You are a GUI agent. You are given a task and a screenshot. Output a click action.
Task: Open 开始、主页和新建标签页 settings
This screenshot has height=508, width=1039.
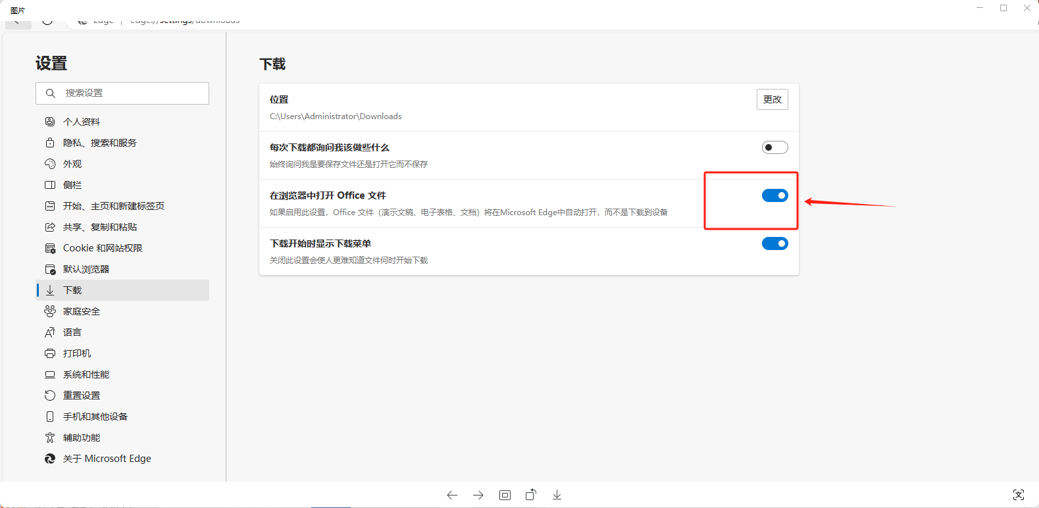pos(122,206)
